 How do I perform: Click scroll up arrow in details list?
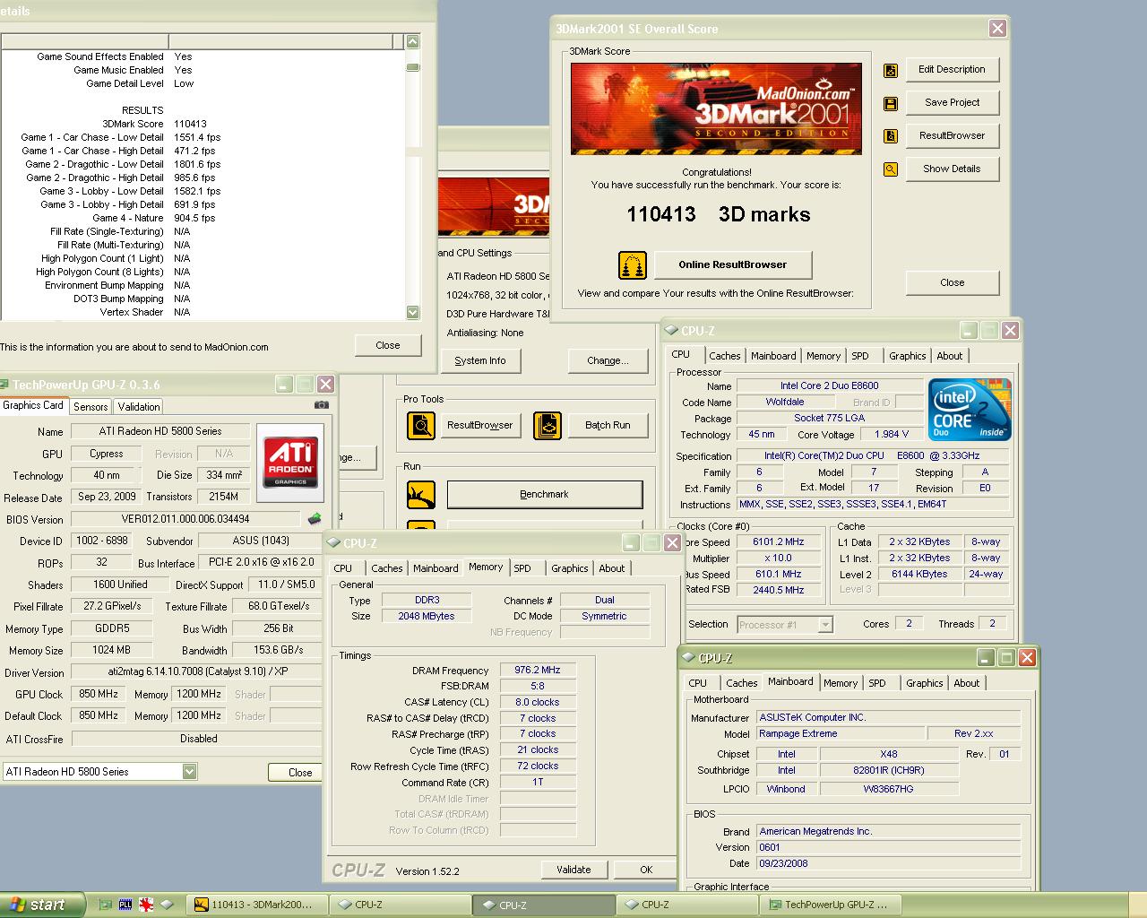[412, 41]
